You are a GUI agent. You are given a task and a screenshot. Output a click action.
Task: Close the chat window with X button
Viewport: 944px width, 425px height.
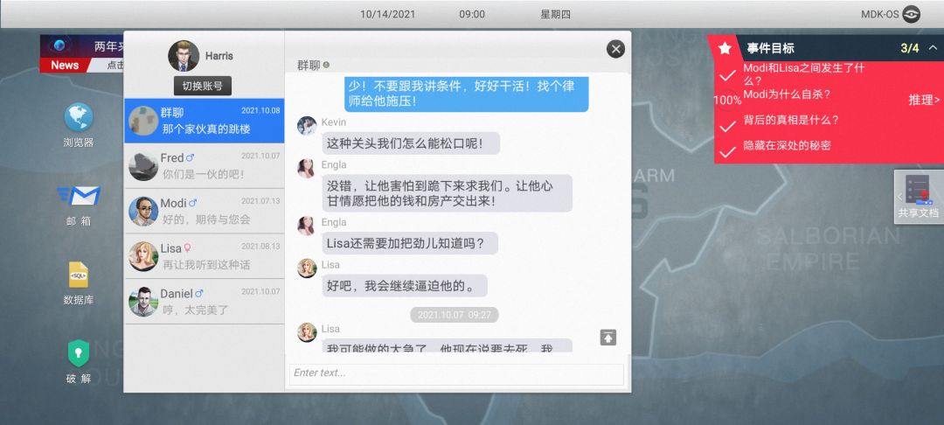[615, 49]
